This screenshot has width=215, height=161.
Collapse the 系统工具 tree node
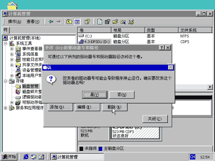(x=5, y=44)
